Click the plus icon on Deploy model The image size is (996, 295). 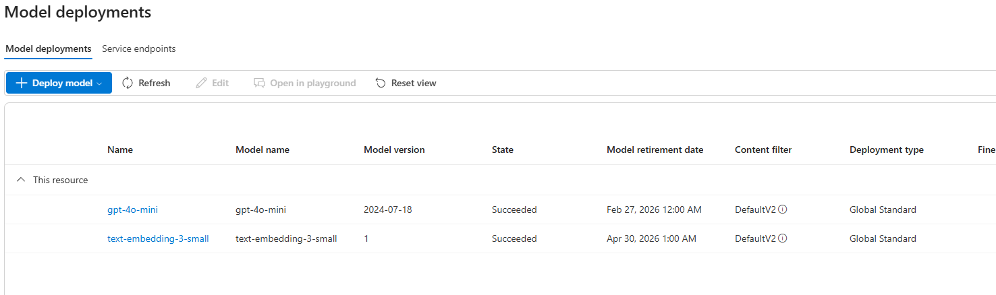pyautogui.click(x=21, y=83)
